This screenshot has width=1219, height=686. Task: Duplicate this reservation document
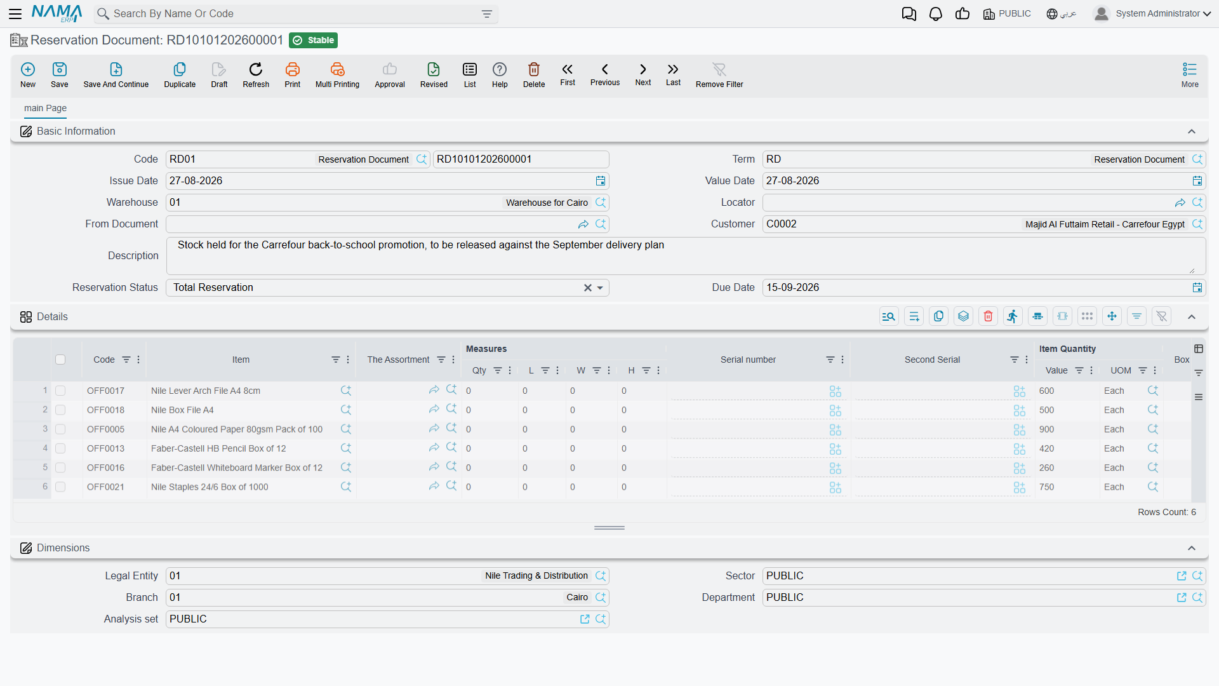click(180, 74)
